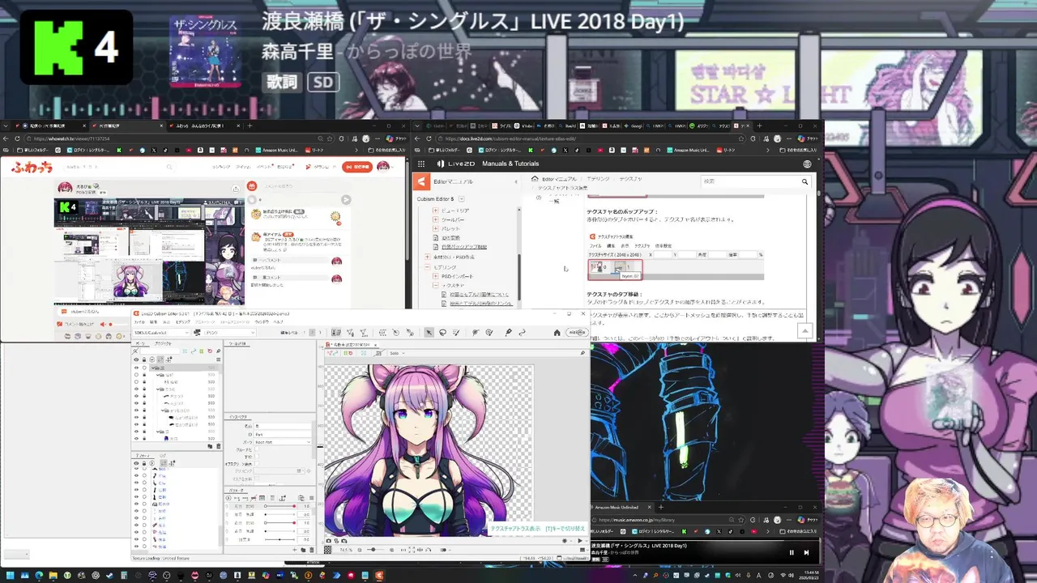
Task: Open the ウィンドウ menu in Cubism Editor
Action: 261,321
